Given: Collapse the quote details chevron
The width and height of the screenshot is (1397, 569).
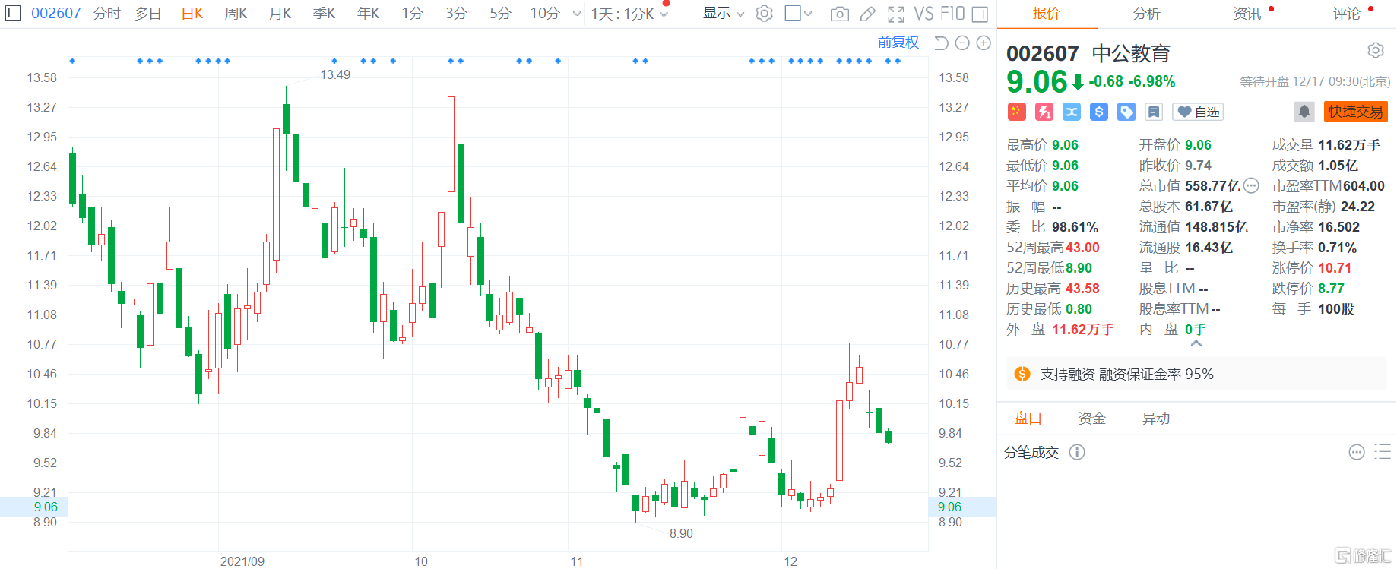Looking at the screenshot, I should pos(1196,343).
